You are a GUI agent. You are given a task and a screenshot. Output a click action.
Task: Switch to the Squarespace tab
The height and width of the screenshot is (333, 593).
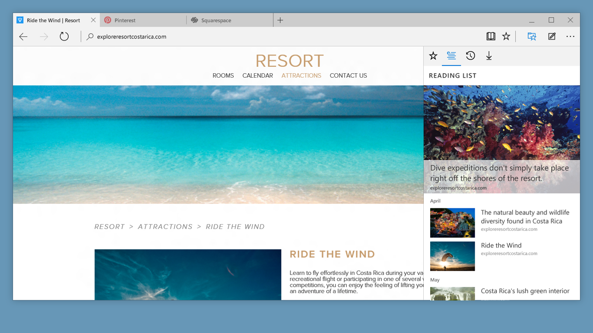(230, 20)
